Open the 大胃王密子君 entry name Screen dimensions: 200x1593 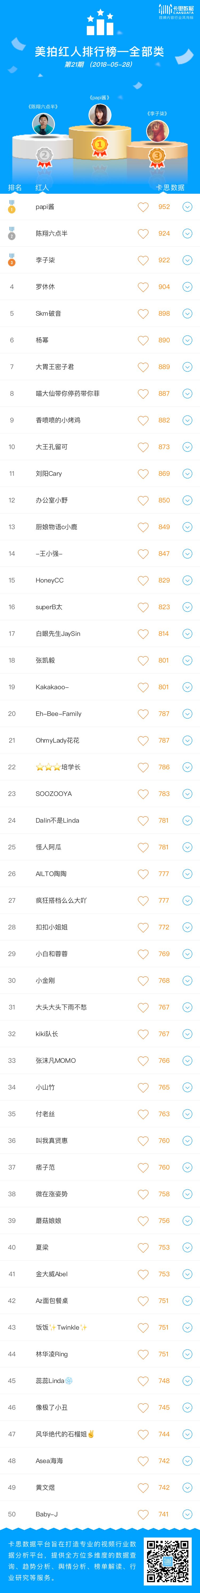point(55,367)
